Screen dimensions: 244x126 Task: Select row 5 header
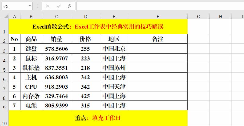(4, 68)
